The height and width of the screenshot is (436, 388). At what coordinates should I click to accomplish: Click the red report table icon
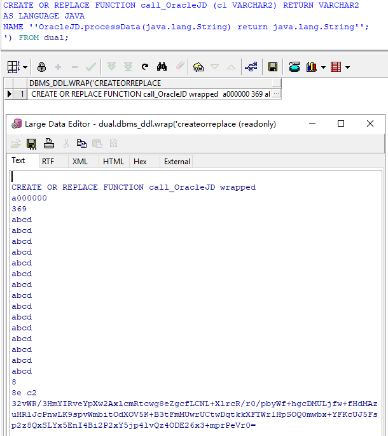click(x=336, y=67)
